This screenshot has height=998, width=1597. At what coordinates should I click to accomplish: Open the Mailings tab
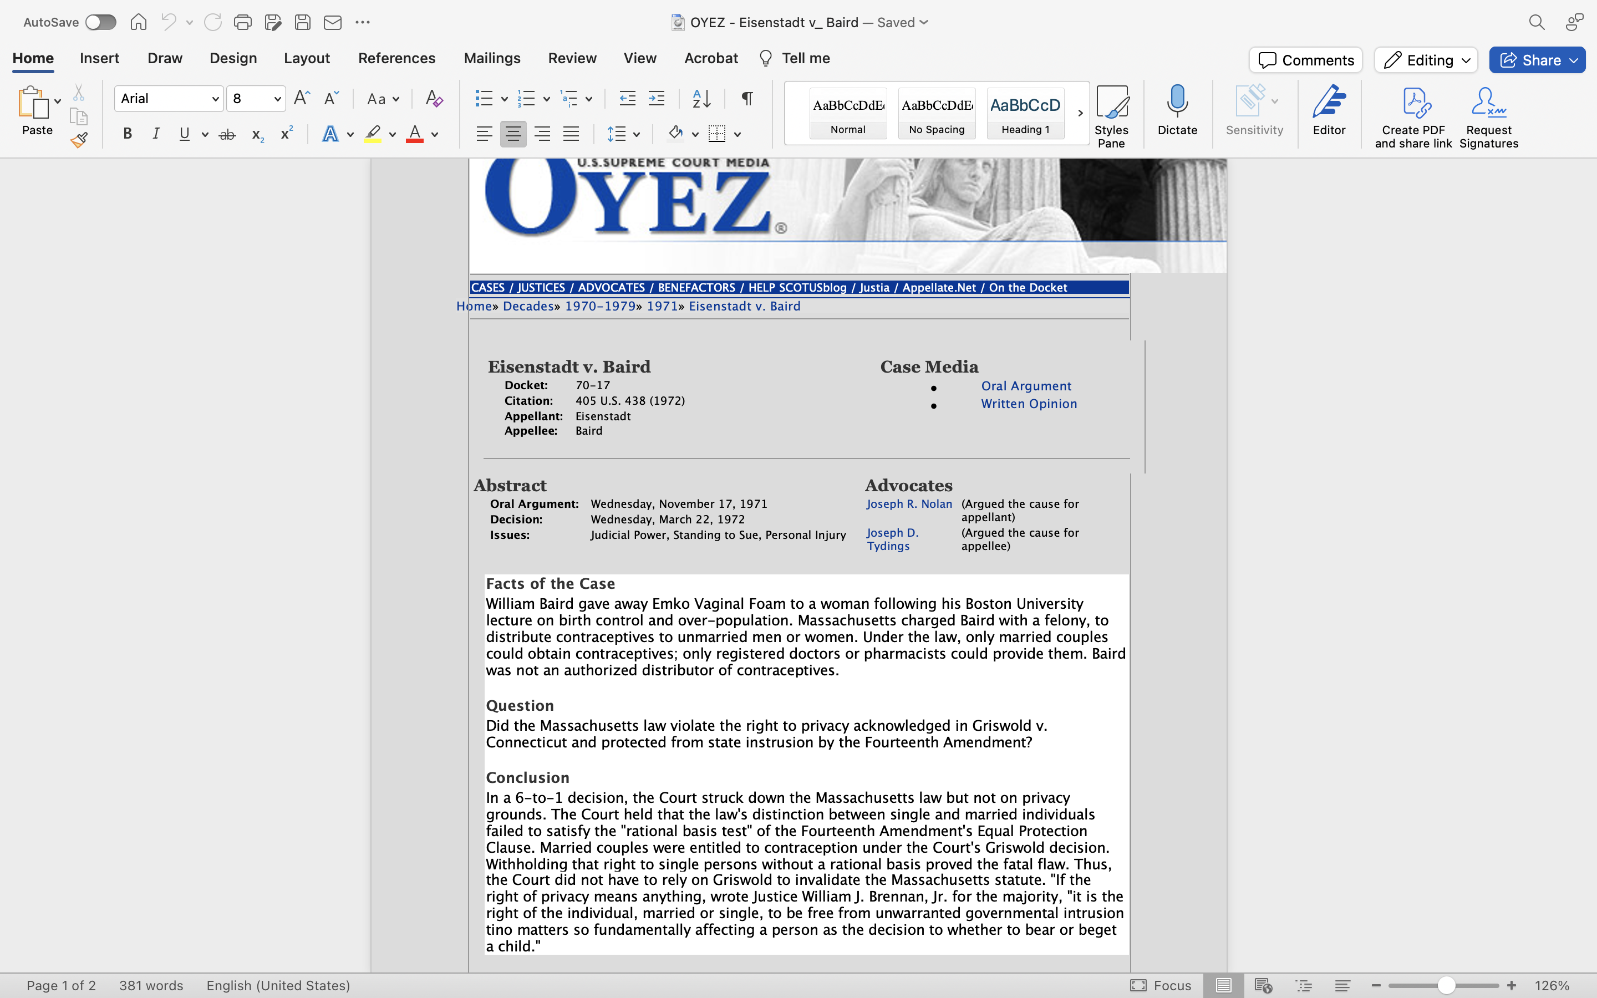point(492,58)
